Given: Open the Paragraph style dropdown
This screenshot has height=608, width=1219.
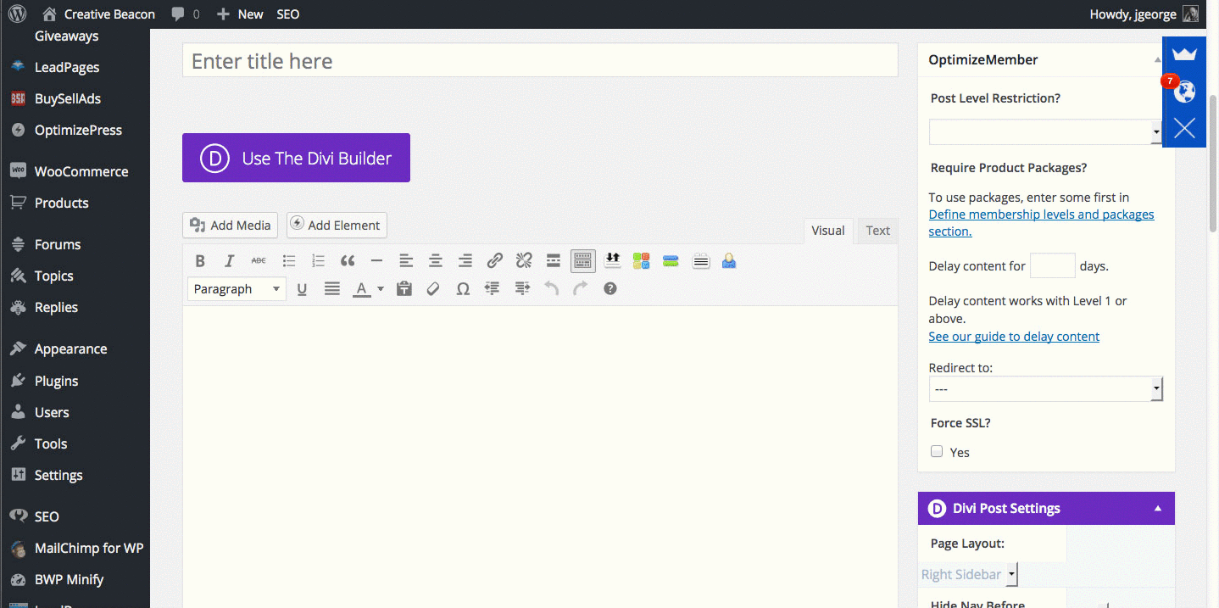Looking at the screenshot, I should 236,288.
